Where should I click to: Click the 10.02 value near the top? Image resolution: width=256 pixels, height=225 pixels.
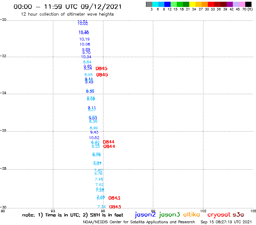pyautogui.click(x=83, y=24)
